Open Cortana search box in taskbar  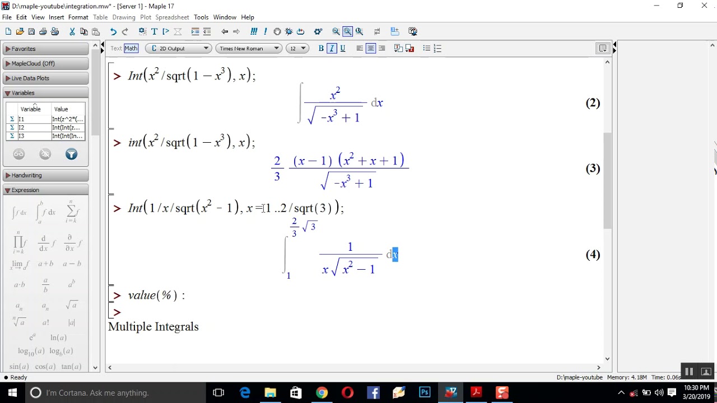[x=115, y=393]
